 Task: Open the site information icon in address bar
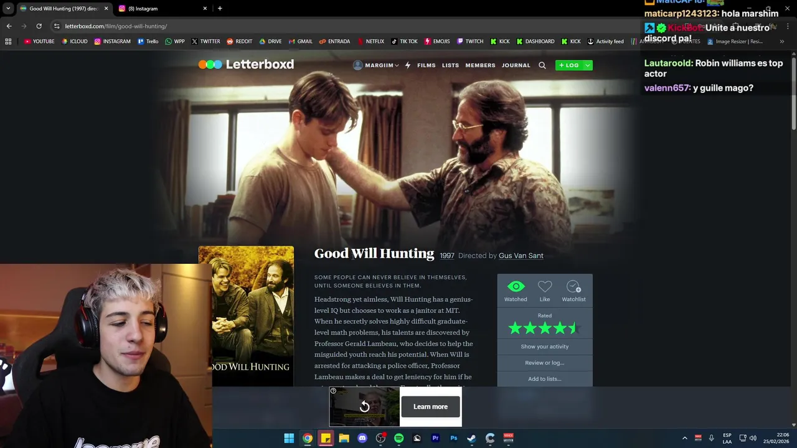(x=57, y=26)
